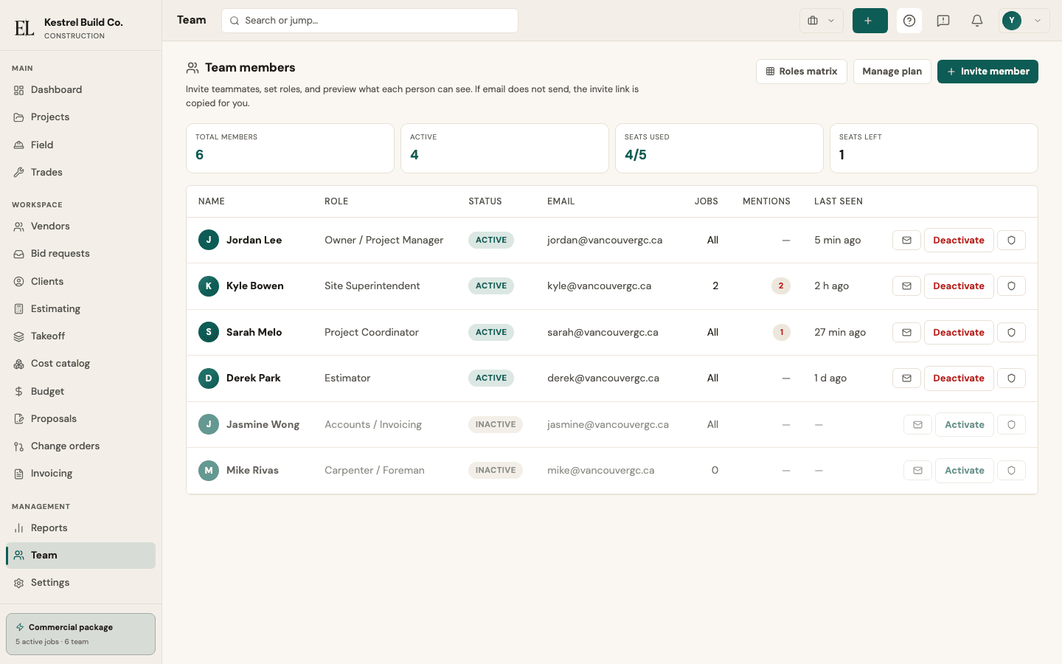Screen dimensions: 1062x664
Task: Click Kestrel Build Co. logo
Action: [x=24, y=28]
